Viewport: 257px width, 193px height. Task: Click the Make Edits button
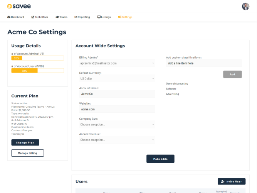[x=160, y=159]
